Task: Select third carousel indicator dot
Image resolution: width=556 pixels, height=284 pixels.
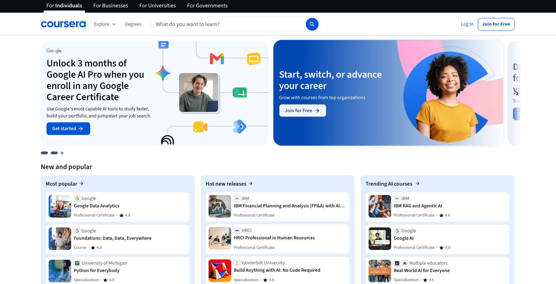Action: tap(62, 153)
